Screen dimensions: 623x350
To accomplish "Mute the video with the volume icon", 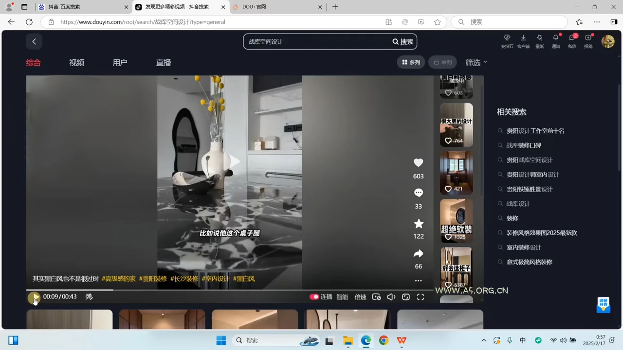I will click(391, 297).
